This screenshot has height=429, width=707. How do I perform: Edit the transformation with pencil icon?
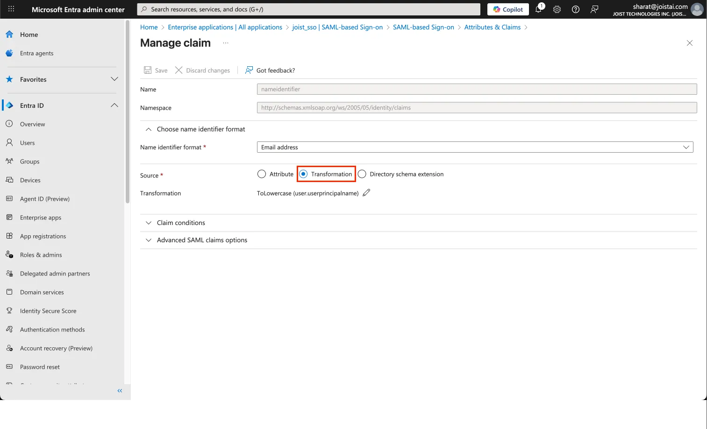366,193
